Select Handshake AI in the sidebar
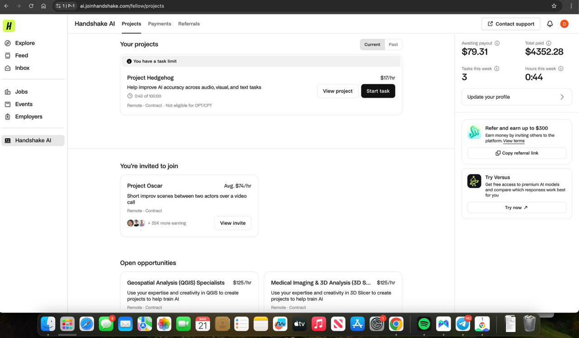The width and height of the screenshot is (579, 338). pos(33,140)
